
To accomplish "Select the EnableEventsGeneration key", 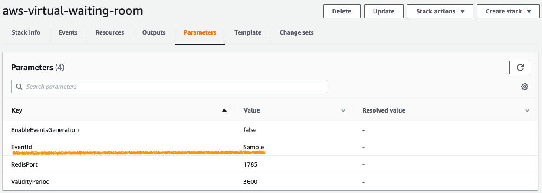I will tap(45, 129).
